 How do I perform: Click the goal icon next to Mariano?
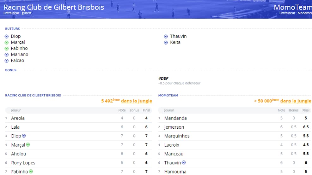7,55
